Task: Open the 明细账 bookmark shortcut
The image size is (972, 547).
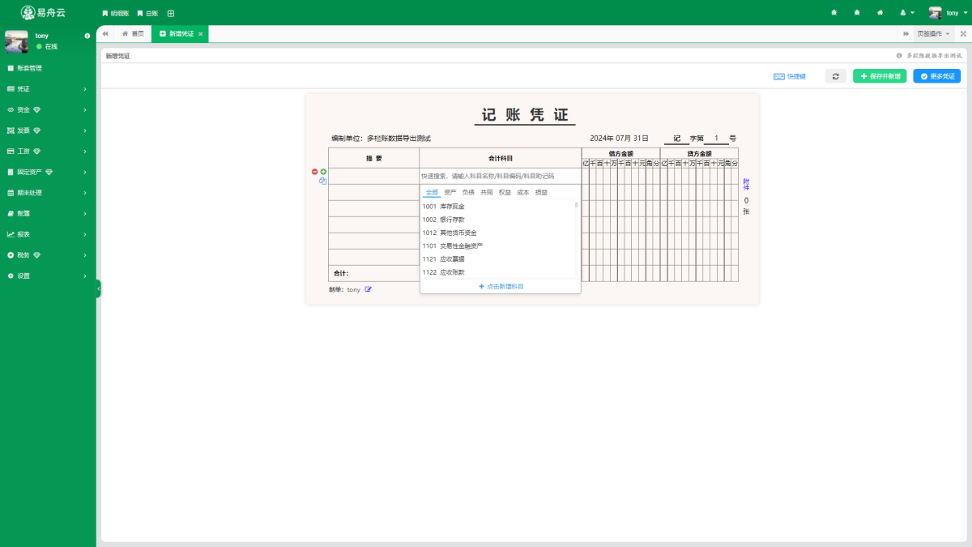Action: [115, 13]
